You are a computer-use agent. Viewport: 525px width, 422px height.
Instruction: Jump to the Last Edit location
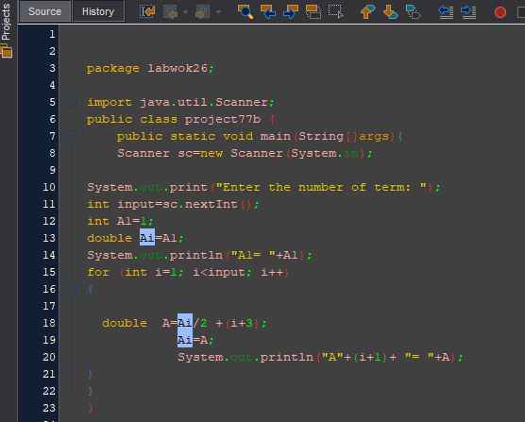(147, 11)
